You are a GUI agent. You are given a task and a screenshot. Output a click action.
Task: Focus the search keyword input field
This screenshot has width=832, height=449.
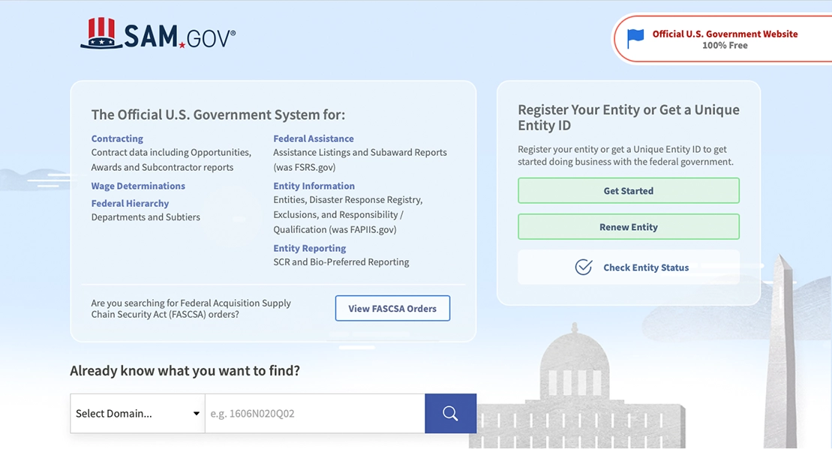tap(315, 414)
